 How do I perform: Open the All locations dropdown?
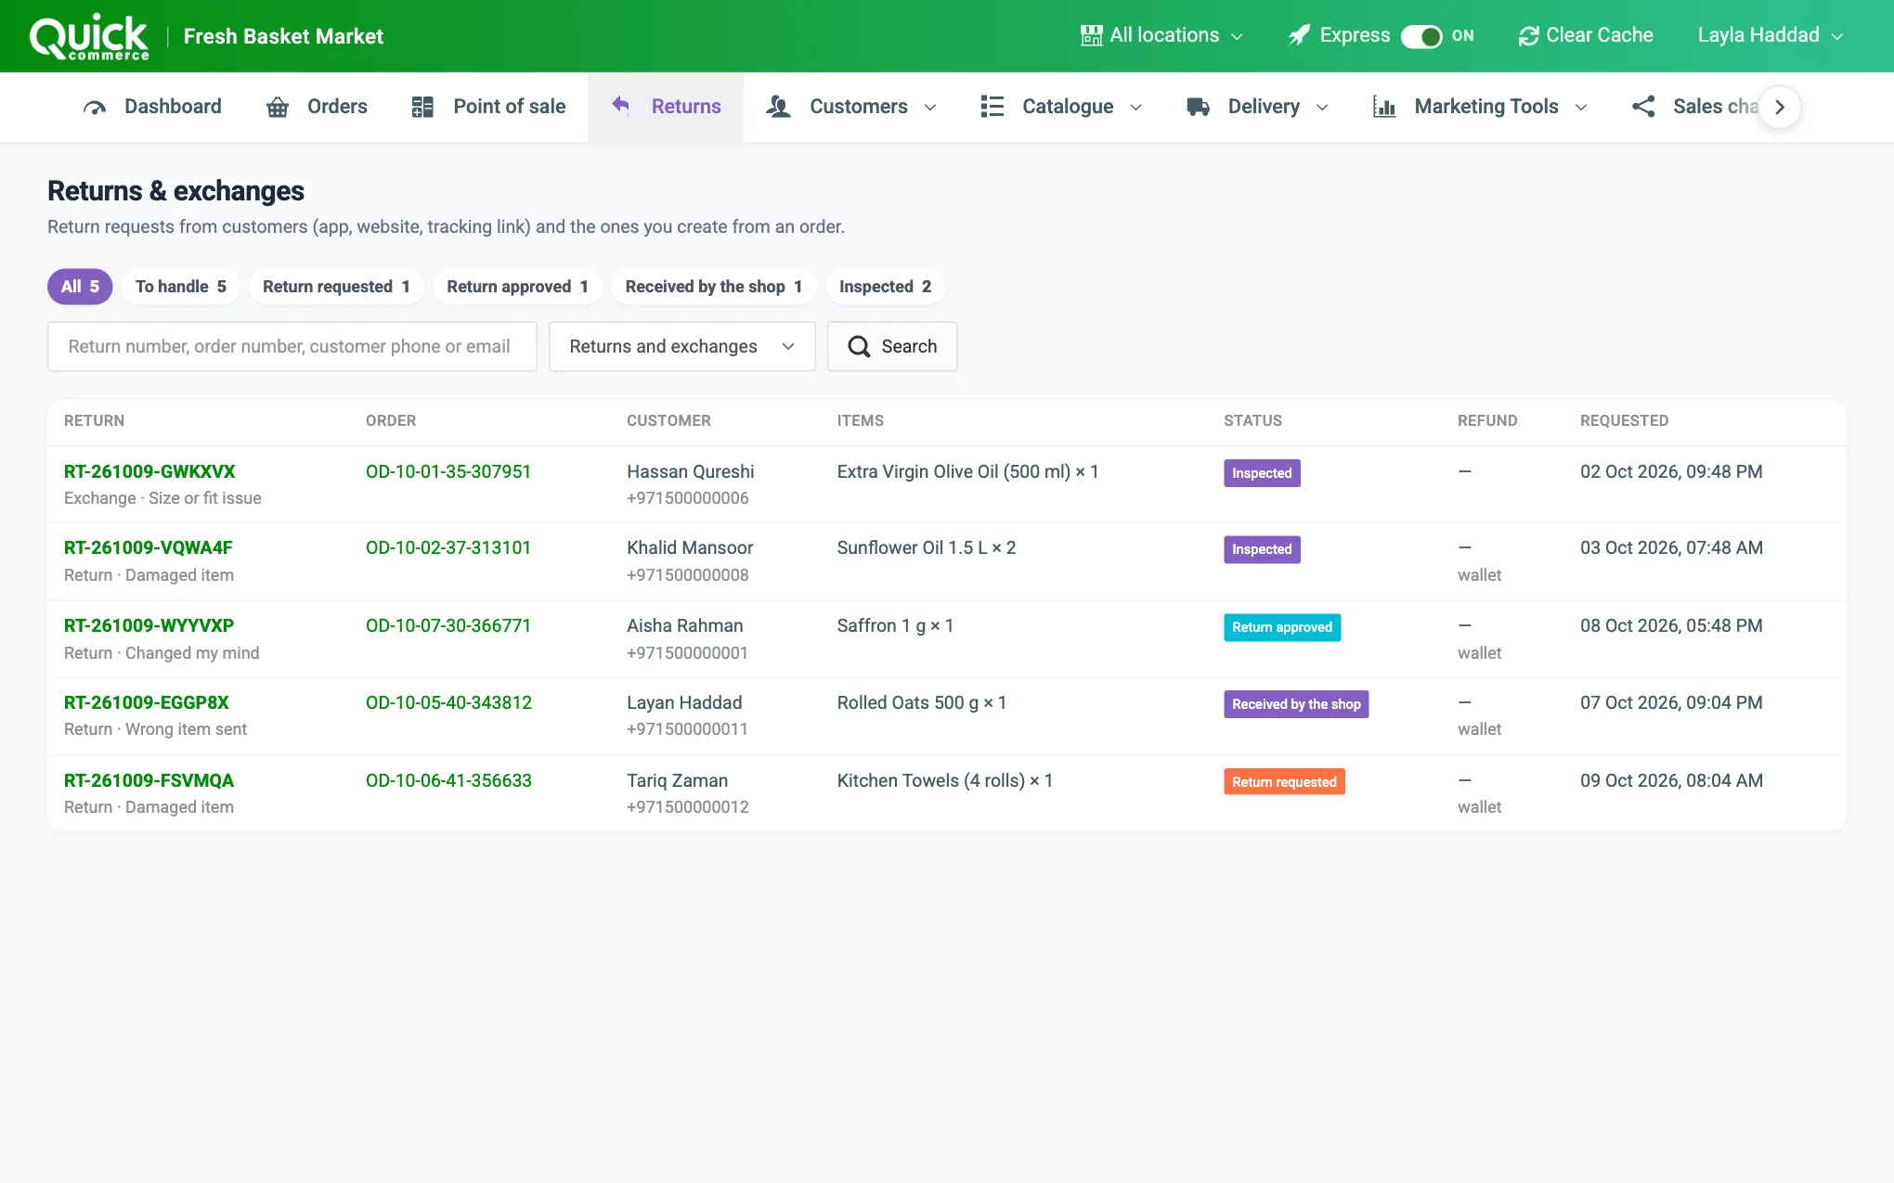pyautogui.click(x=1162, y=35)
